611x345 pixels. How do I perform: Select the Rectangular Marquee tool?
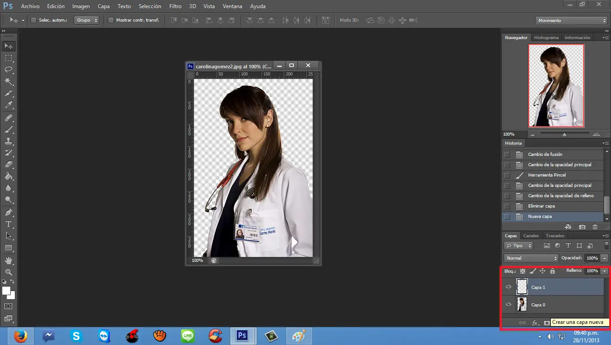9,58
